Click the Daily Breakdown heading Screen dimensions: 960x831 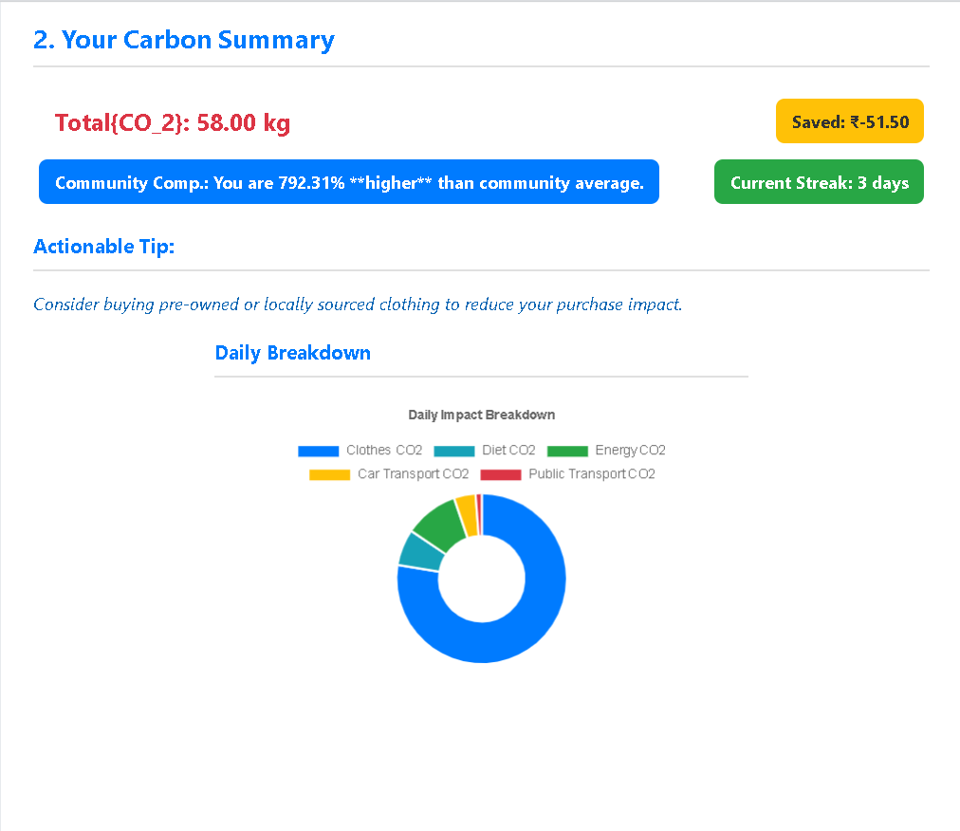[293, 353]
